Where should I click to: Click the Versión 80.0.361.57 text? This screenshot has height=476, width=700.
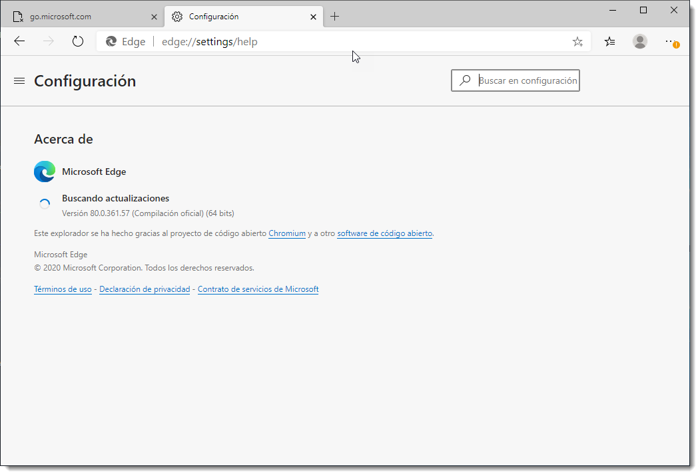tap(149, 213)
